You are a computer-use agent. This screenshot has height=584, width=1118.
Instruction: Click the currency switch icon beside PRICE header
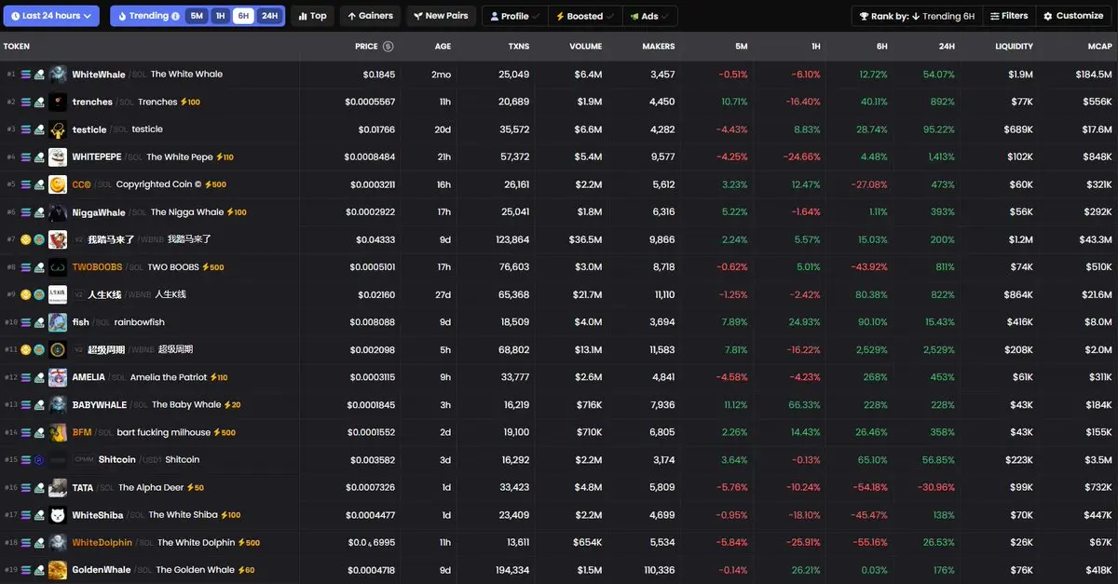388,47
